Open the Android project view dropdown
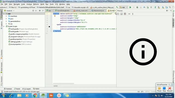Image resolution: width=175 pixels, height=98 pixels. click(x=9, y=11)
